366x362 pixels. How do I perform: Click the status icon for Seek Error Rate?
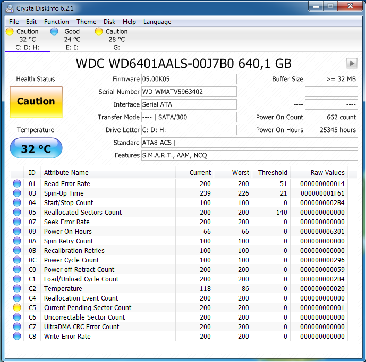(17, 222)
